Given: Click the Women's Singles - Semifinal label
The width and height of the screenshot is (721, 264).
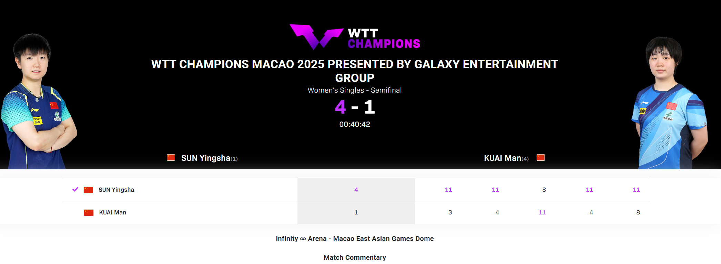Looking at the screenshot, I should 355,90.
